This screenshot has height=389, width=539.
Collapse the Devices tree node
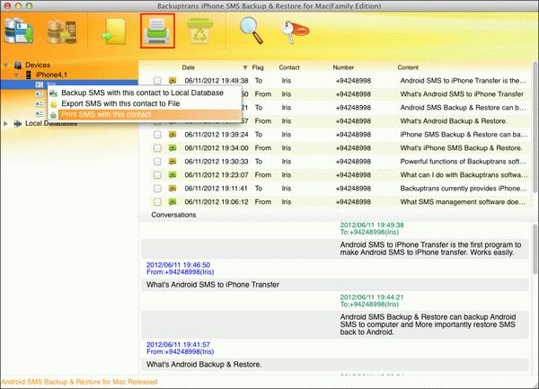(6, 65)
